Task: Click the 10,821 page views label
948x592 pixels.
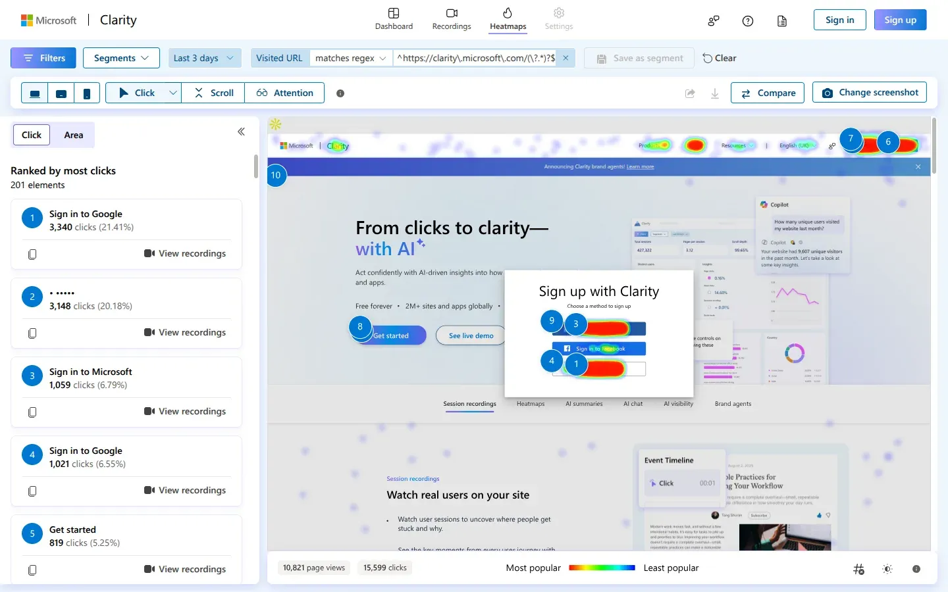Action: (x=314, y=568)
